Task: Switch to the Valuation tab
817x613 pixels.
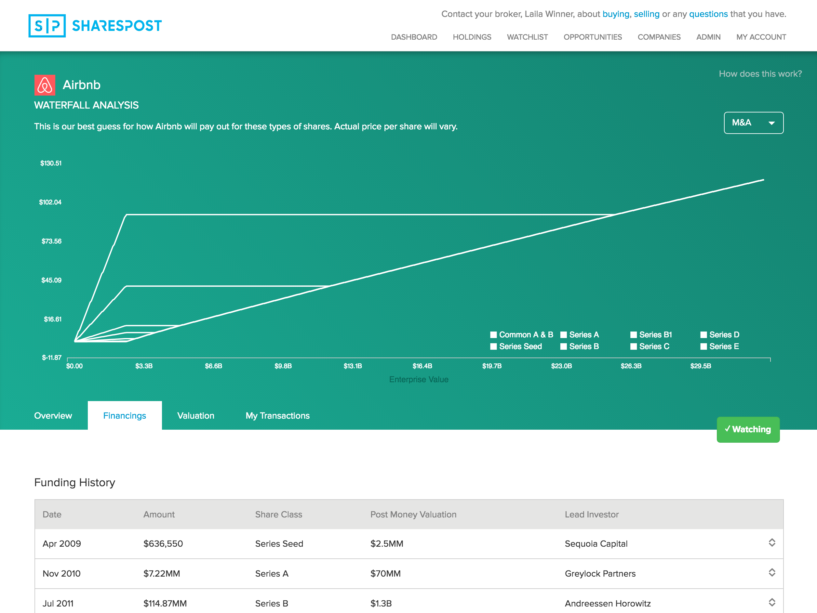Action: click(x=196, y=416)
